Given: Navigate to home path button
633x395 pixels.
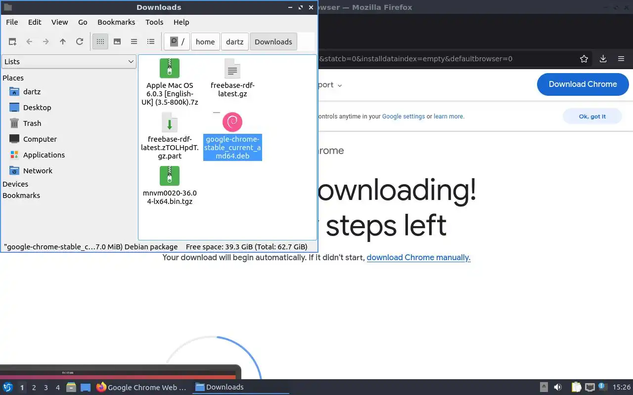Looking at the screenshot, I should pos(205,41).
